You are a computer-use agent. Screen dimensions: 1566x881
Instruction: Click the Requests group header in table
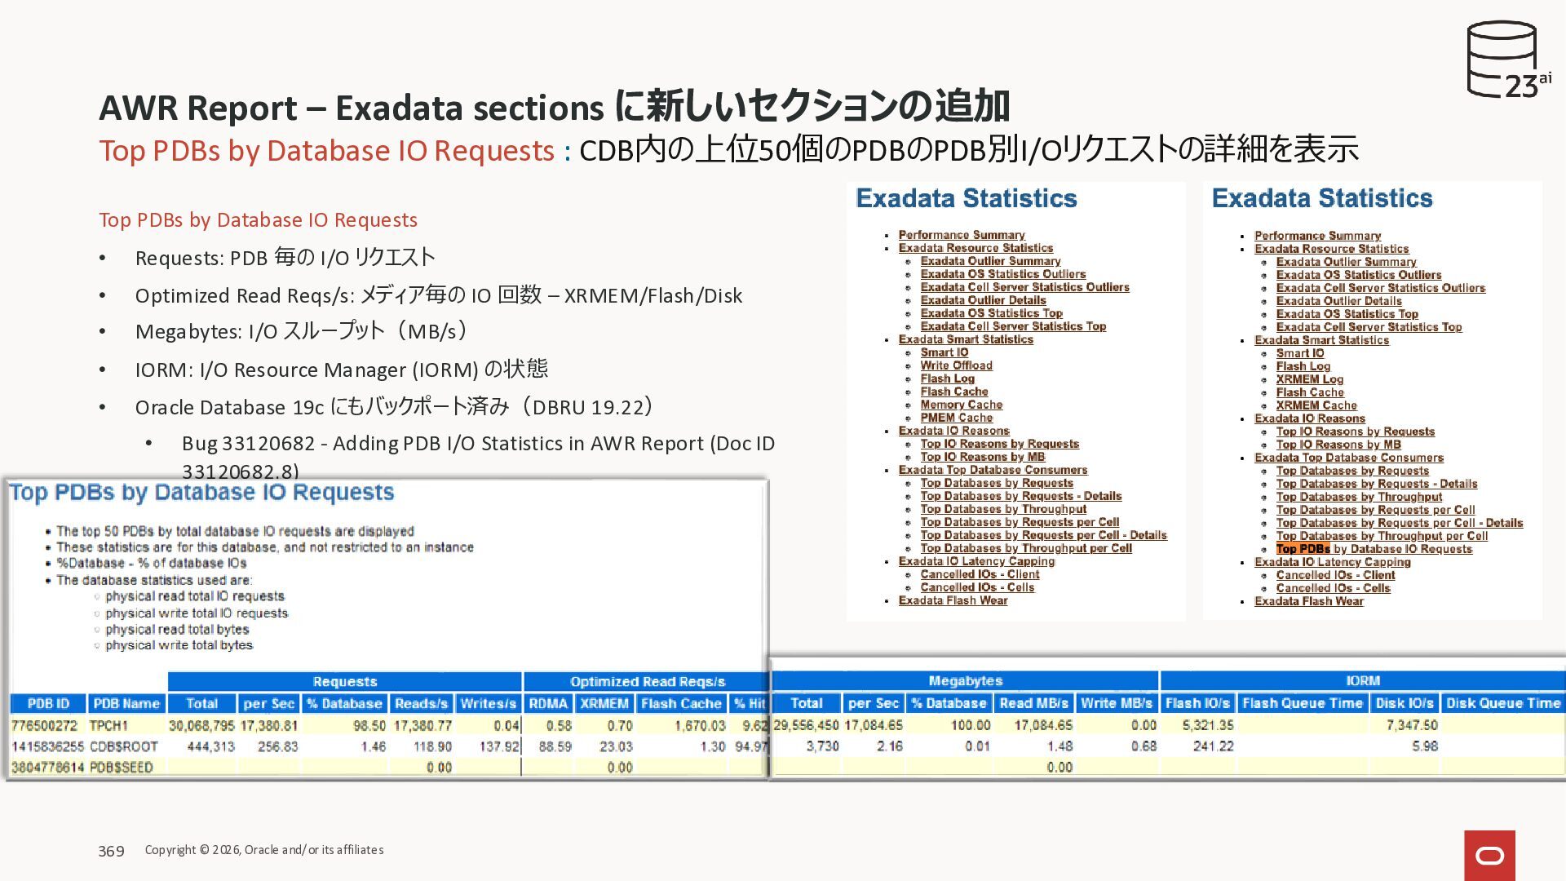pos(344,682)
